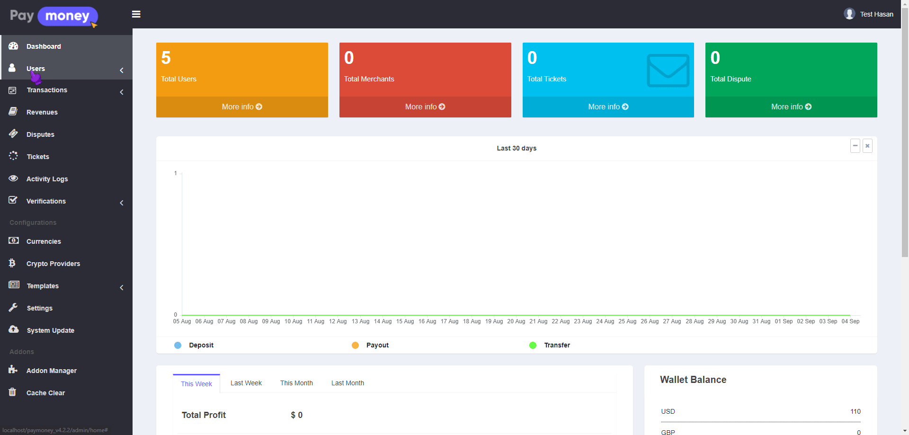909x435 pixels.
Task: Expand the Users submenu chevron
Action: 122,70
